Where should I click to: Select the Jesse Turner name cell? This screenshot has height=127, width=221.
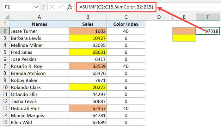point(39,31)
